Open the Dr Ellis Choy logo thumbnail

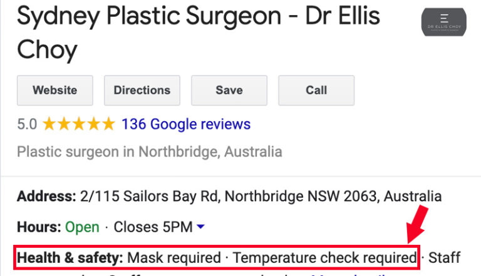click(444, 22)
